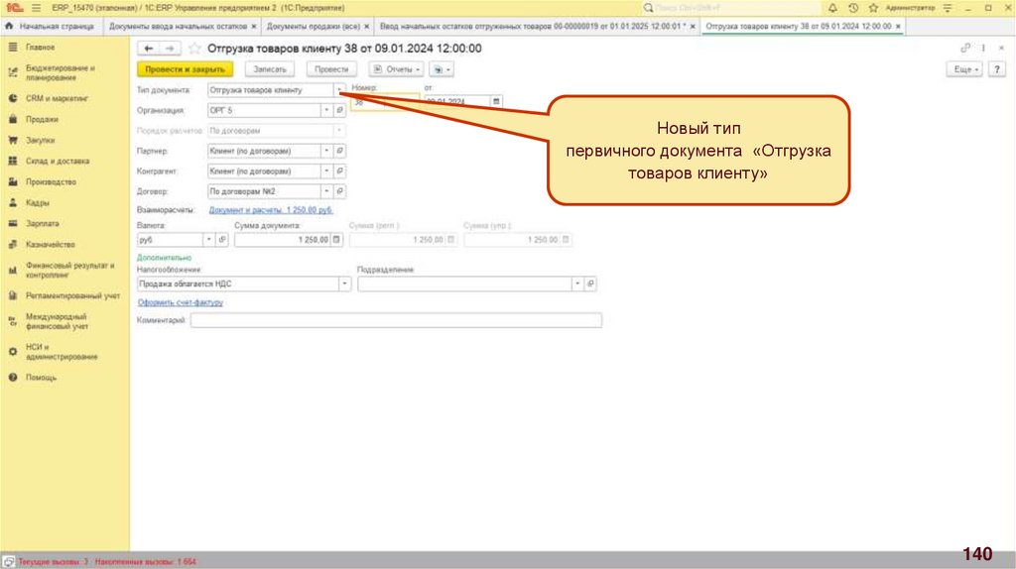Open the Договор record via its open icon
The image size is (1016, 569).
point(339,191)
